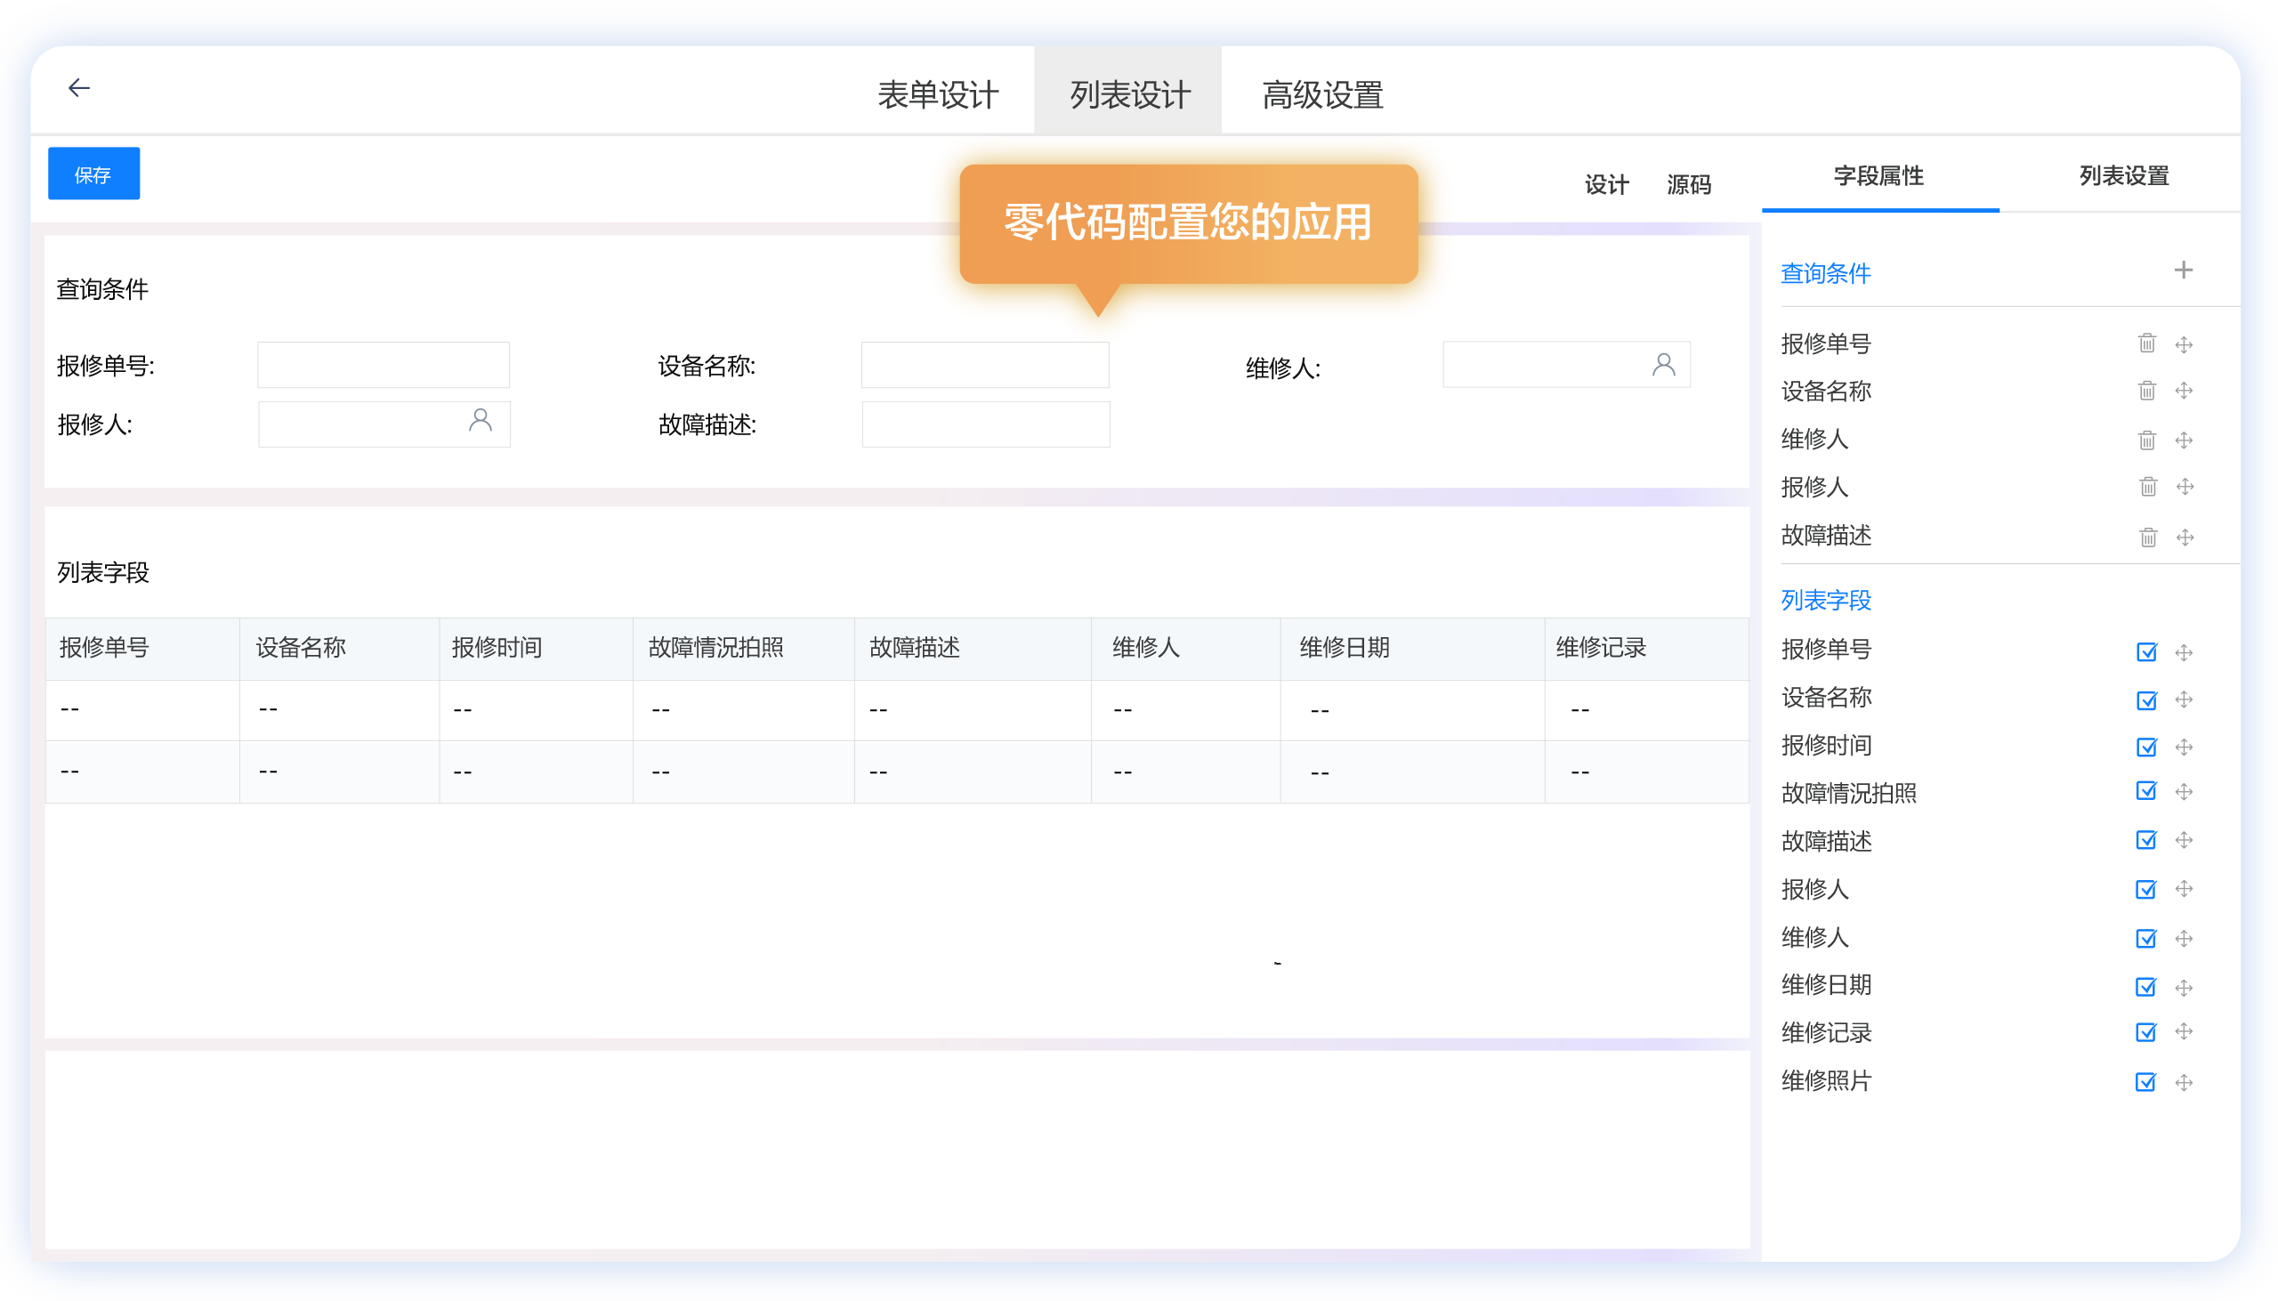Click move handle for 报修单号 query condition
2278x1301 pixels.
[2184, 344]
